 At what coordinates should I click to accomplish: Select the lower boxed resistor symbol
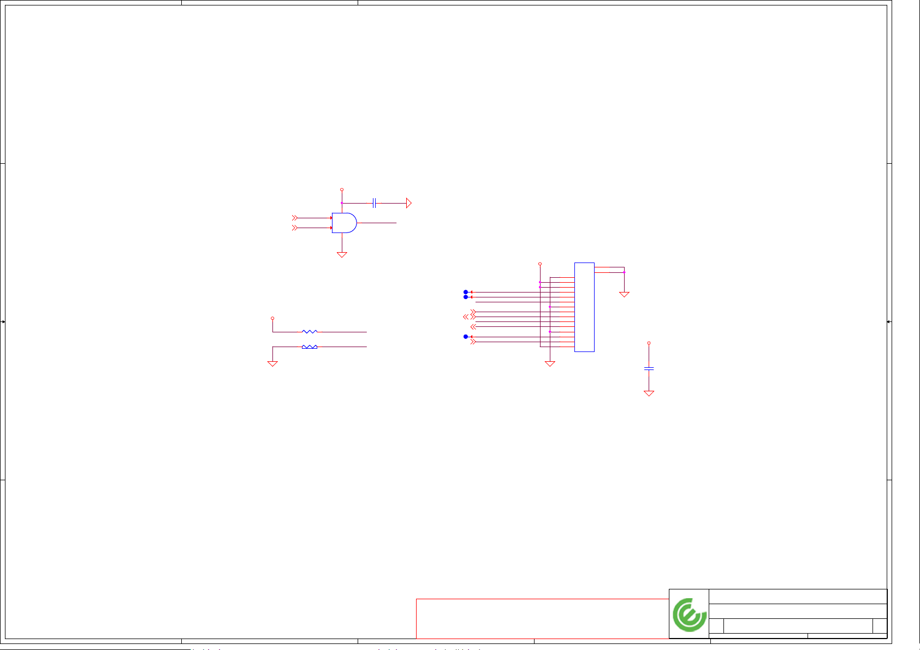coord(310,347)
